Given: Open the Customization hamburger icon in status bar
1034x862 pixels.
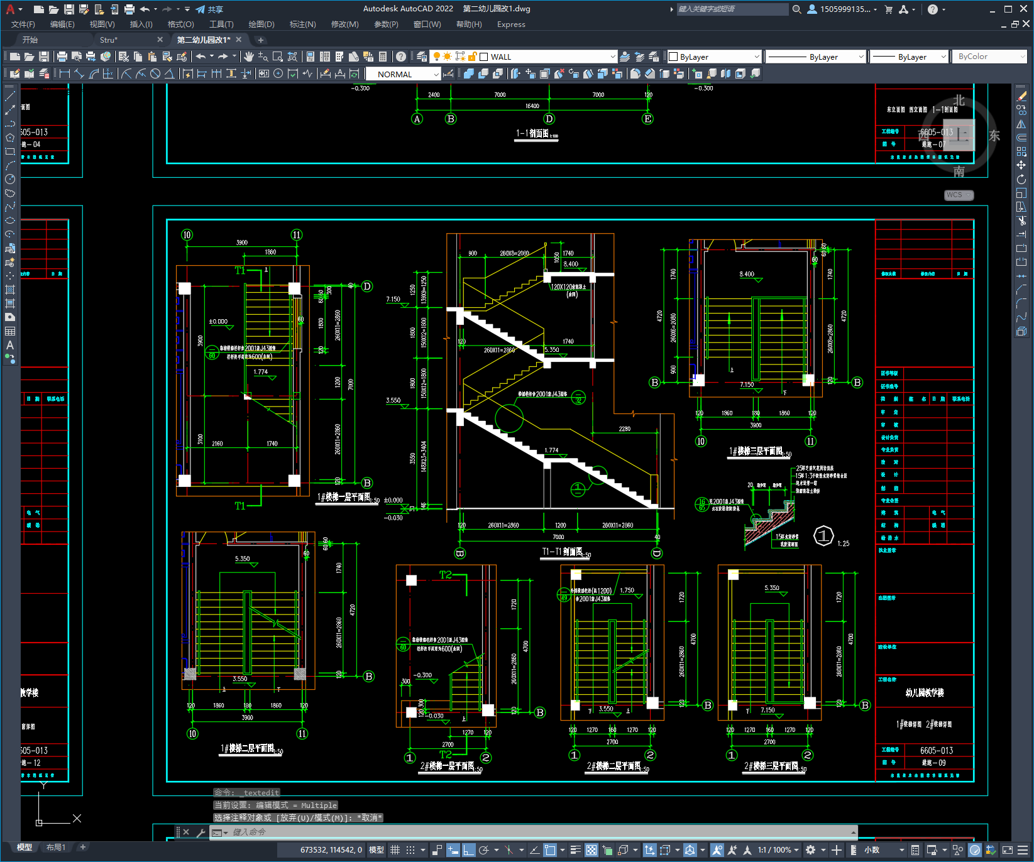Looking at the screenshot, I should tap(1023, 850).
